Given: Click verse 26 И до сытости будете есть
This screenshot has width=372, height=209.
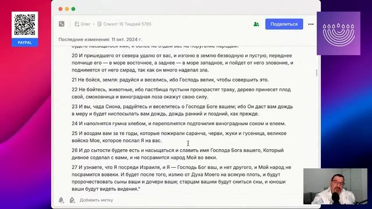Looking at the screenshot, I should [x=178, y=154].
